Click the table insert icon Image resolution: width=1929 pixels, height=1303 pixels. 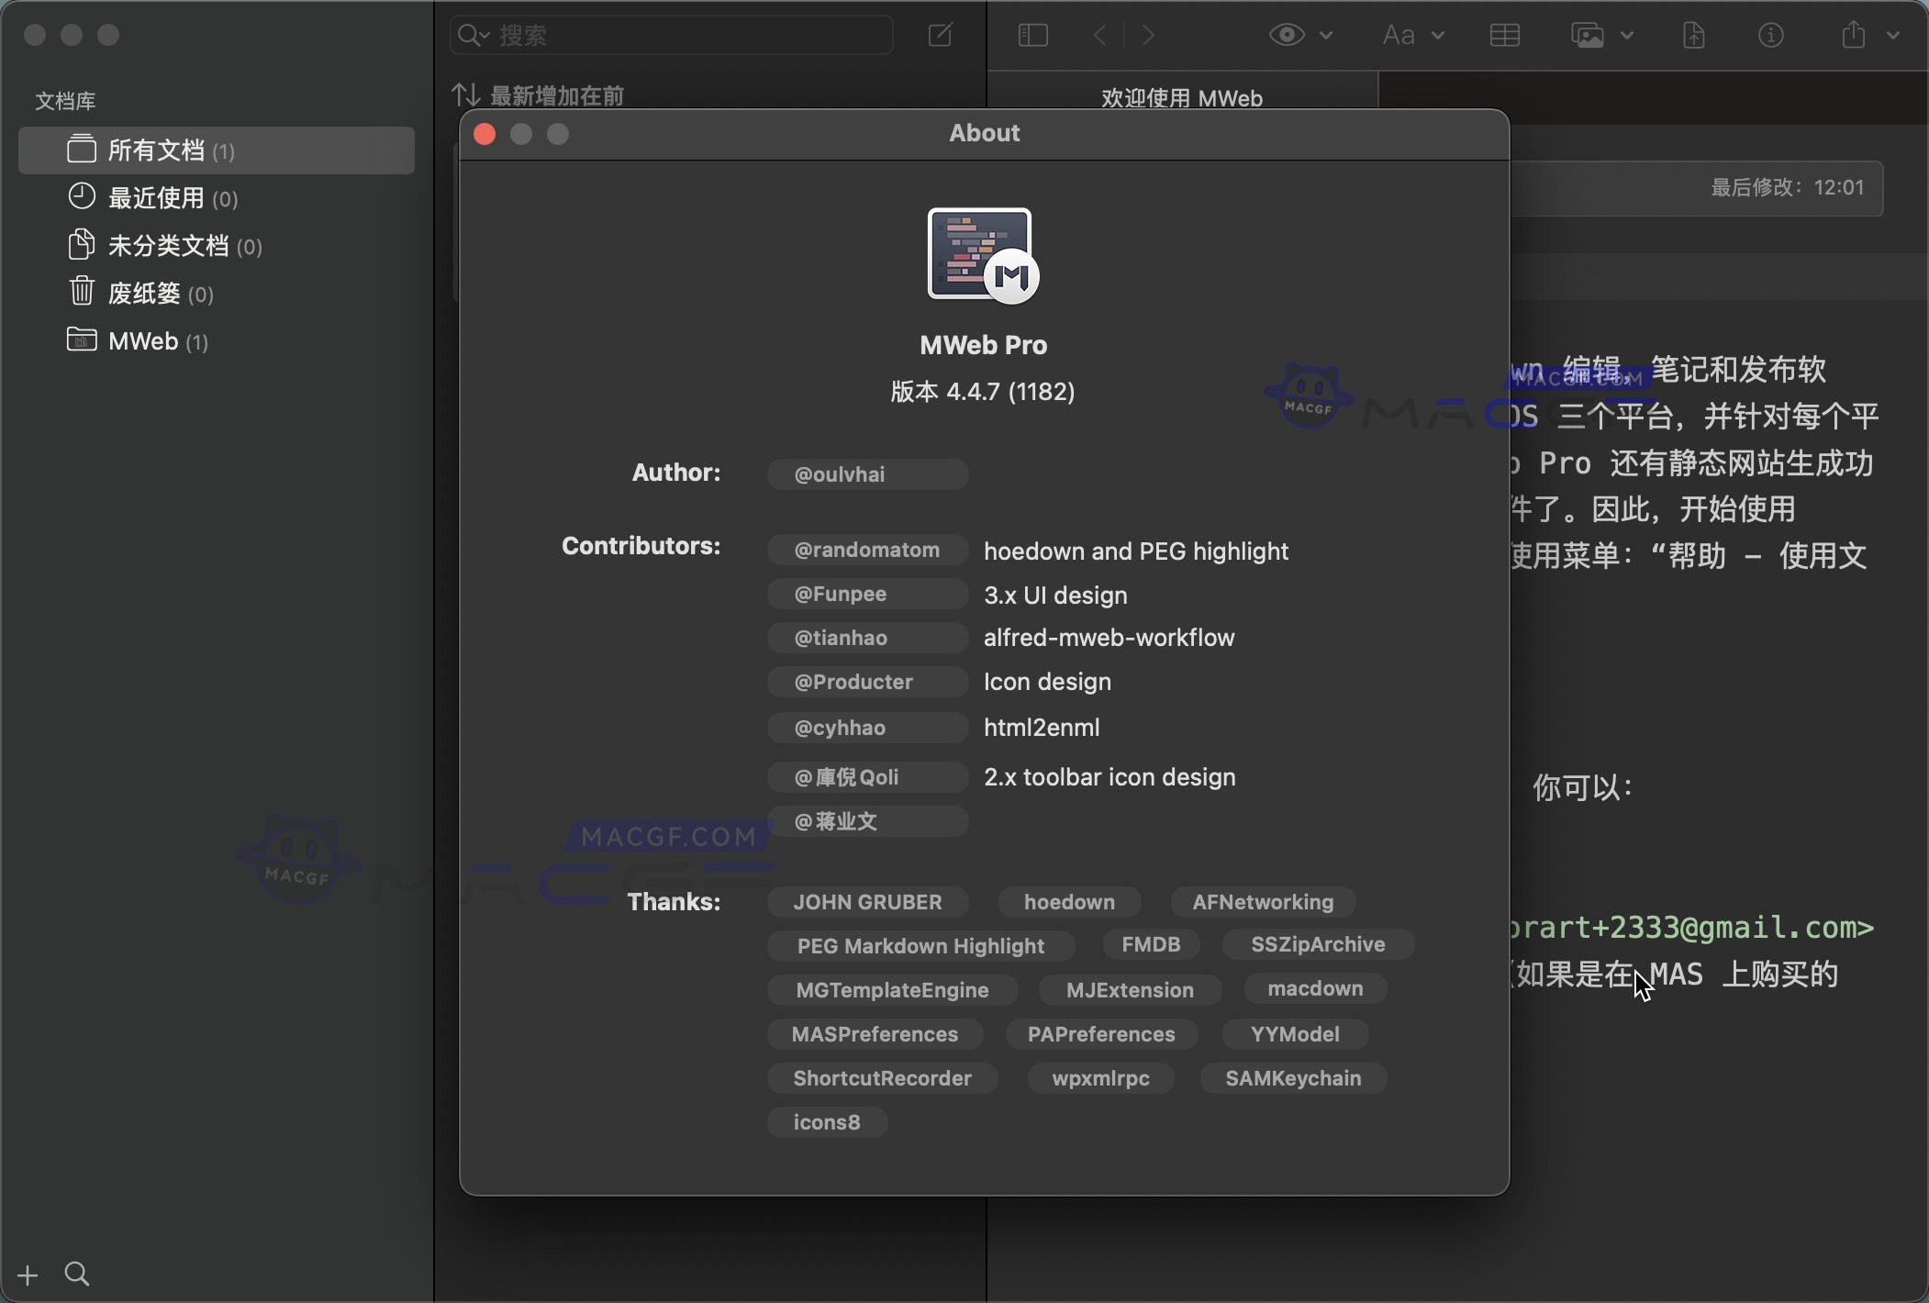pos(1504,35)
